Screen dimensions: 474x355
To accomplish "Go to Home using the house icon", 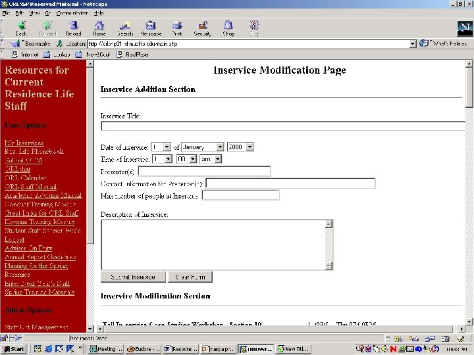I will coord(99,28).
